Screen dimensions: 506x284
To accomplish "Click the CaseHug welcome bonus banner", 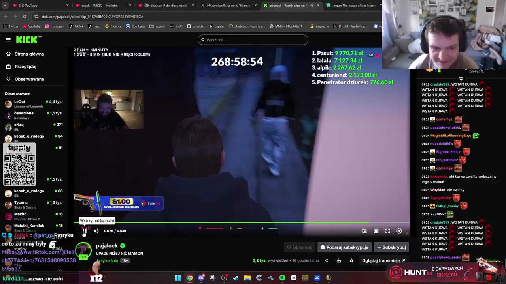I will point(119,202).
